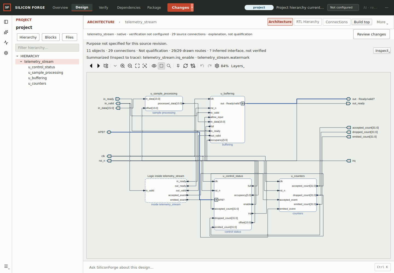Switch to the Dependencies tab
The image size is (394, 273).
point(129,7)
